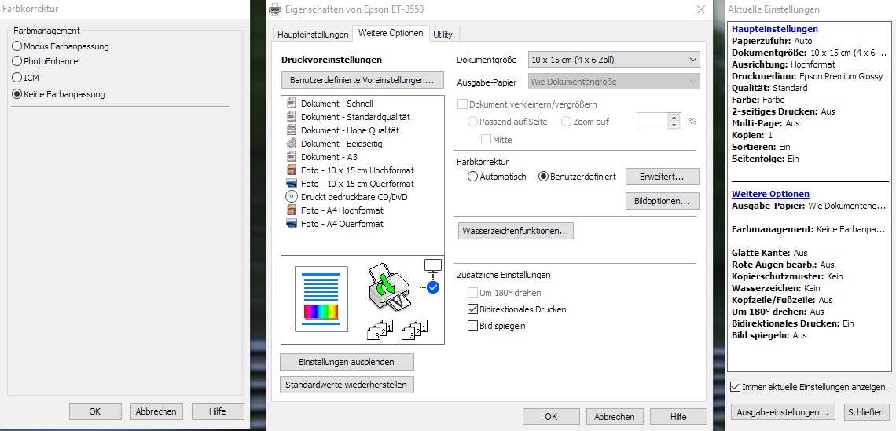The width and height of the screenshot is (896, 431).
Task: Click Abbrechen in Farbkorrektur window
Action: 156,411
